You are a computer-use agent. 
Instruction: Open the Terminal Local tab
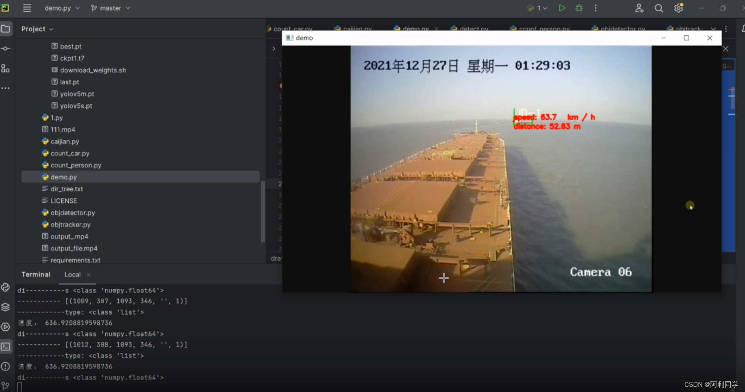[x=72, y=274]
